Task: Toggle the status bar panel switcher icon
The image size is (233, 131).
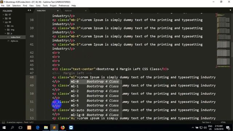Action: (3, 122)
